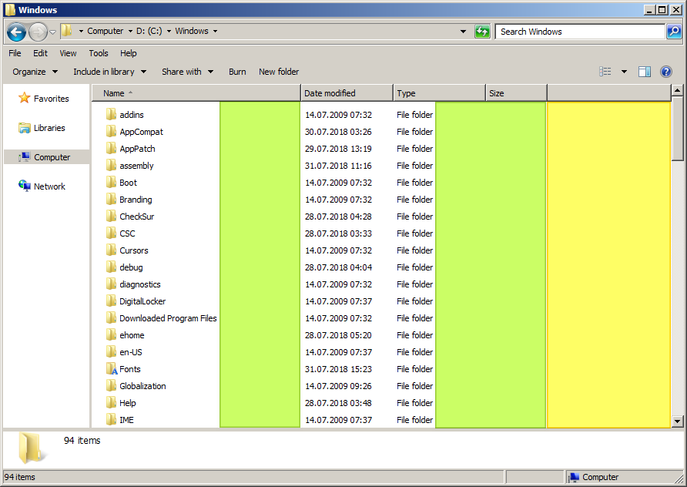Focus the Search Windows field

(580, 32)
